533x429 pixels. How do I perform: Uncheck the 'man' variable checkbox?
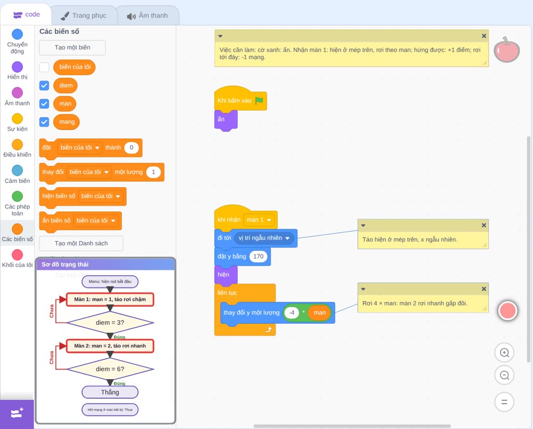point(44,103)
